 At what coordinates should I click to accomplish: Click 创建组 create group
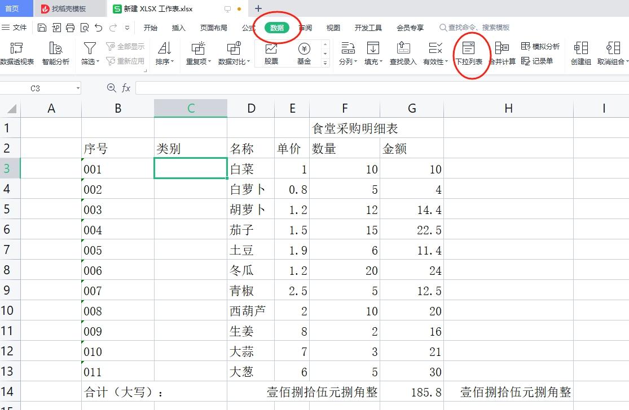(x=581, y=54)
